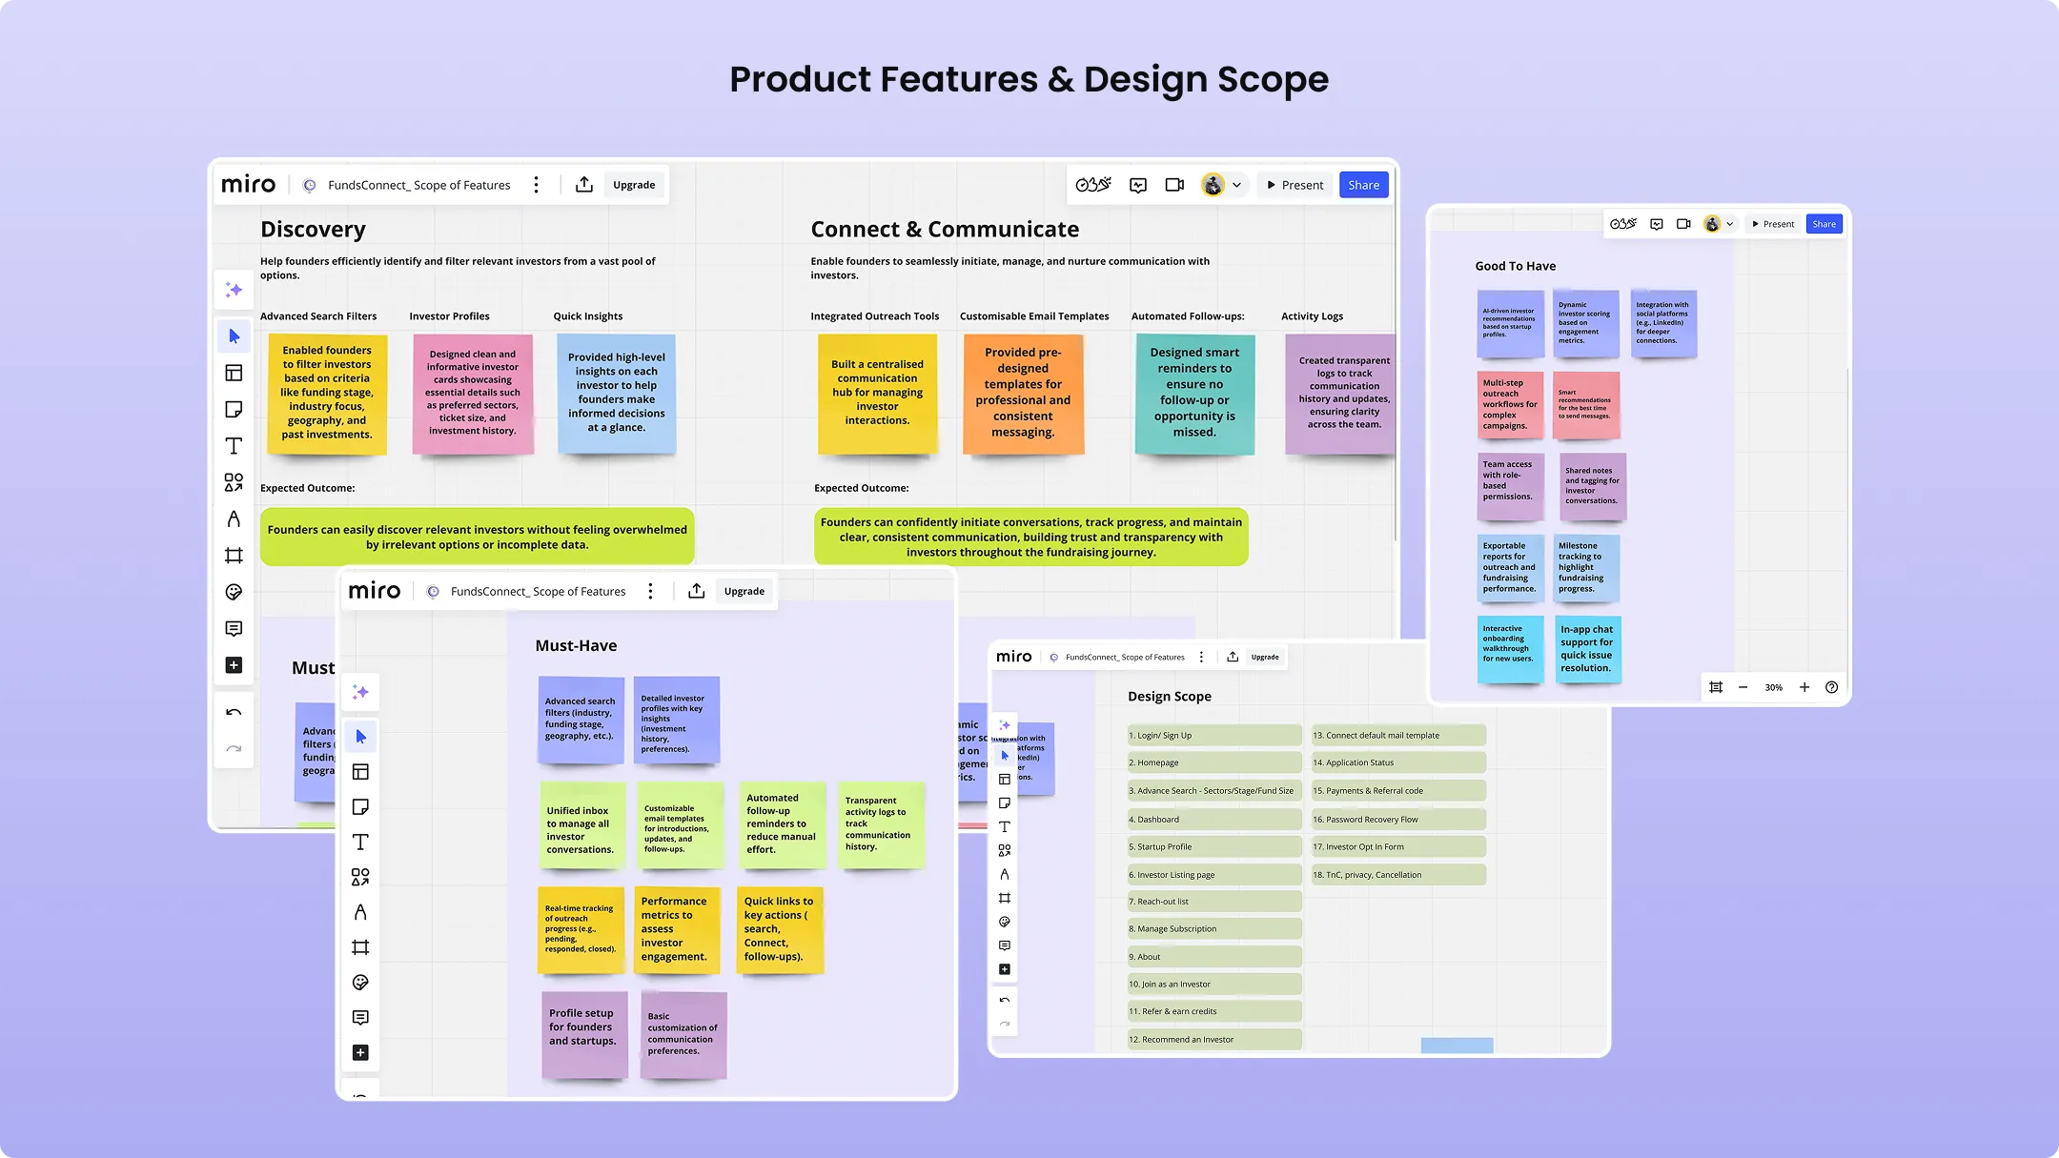Select green Discovery expected outcome box

tap(477, 537)
